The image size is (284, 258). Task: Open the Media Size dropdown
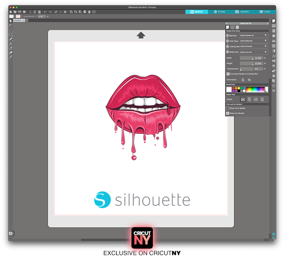(x=254, y=52)
